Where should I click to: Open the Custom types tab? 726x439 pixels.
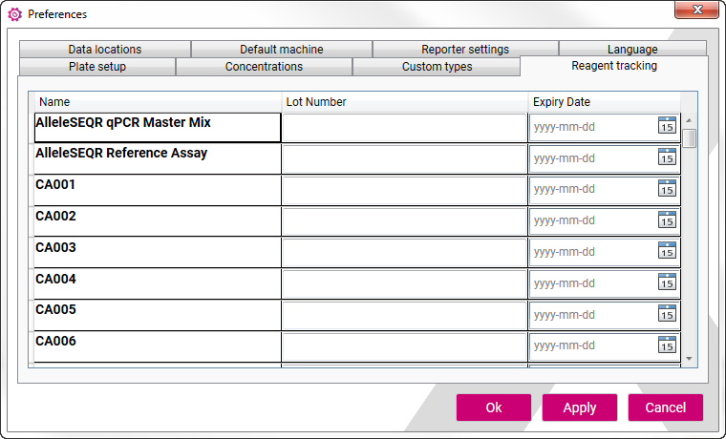437,67
